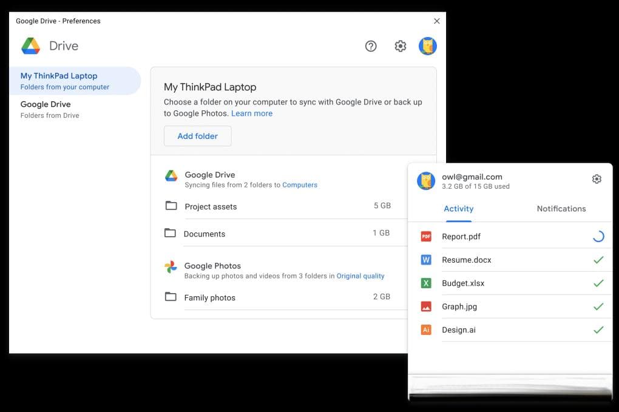Click the green checkmark next to Resume.docx
The image size is (619, 412).
pyautogui.click(x=598, y=260)
